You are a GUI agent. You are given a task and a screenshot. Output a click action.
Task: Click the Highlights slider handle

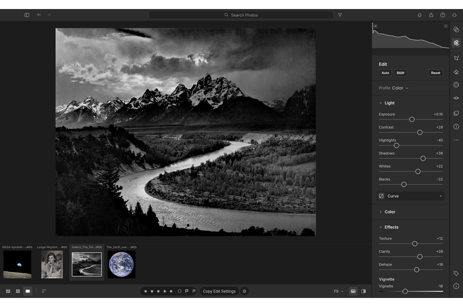(x=396, y=145)
